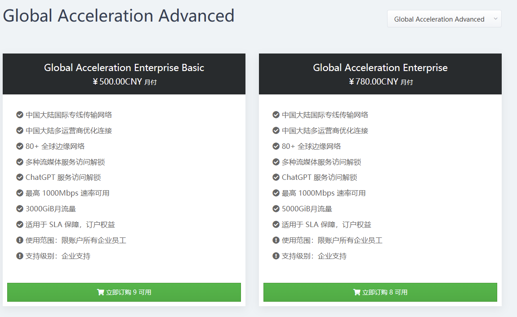Click the check icon beside 中国大陆国际专线传输网络 in the Enterprise Basic card

(x=19, y=115)
